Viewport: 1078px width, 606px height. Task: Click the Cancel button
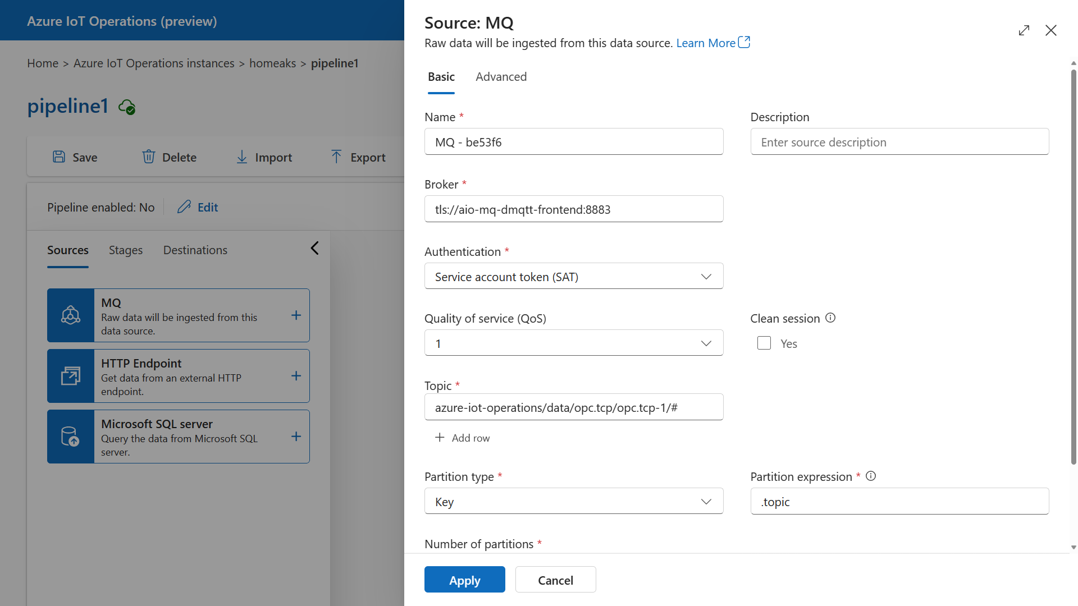click(x=556, y=580)
